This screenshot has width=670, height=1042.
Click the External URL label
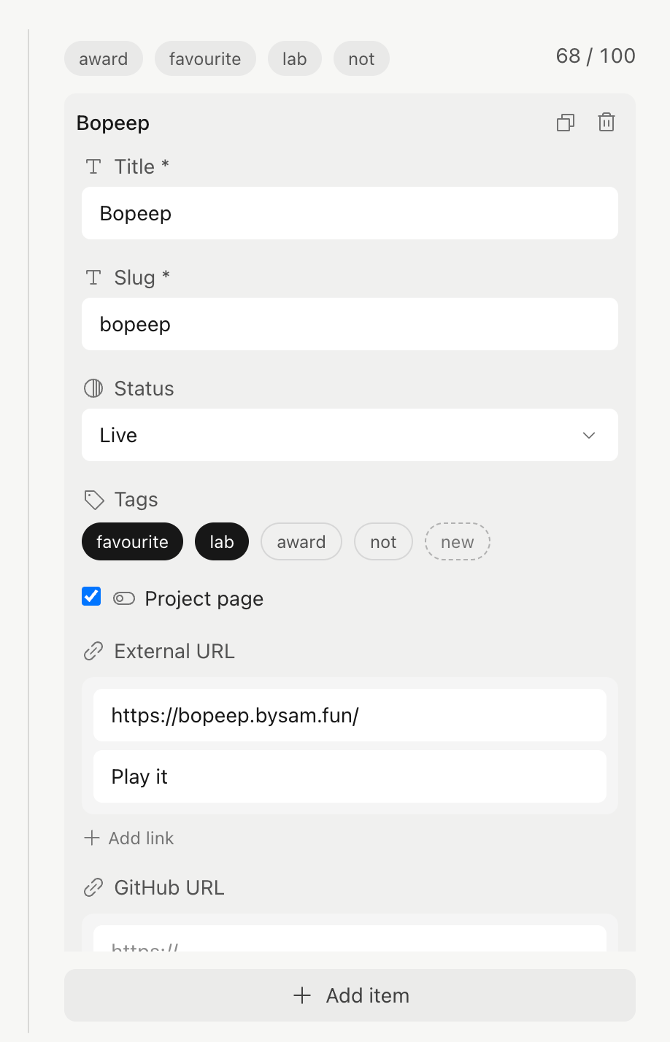tap(174, 652)
